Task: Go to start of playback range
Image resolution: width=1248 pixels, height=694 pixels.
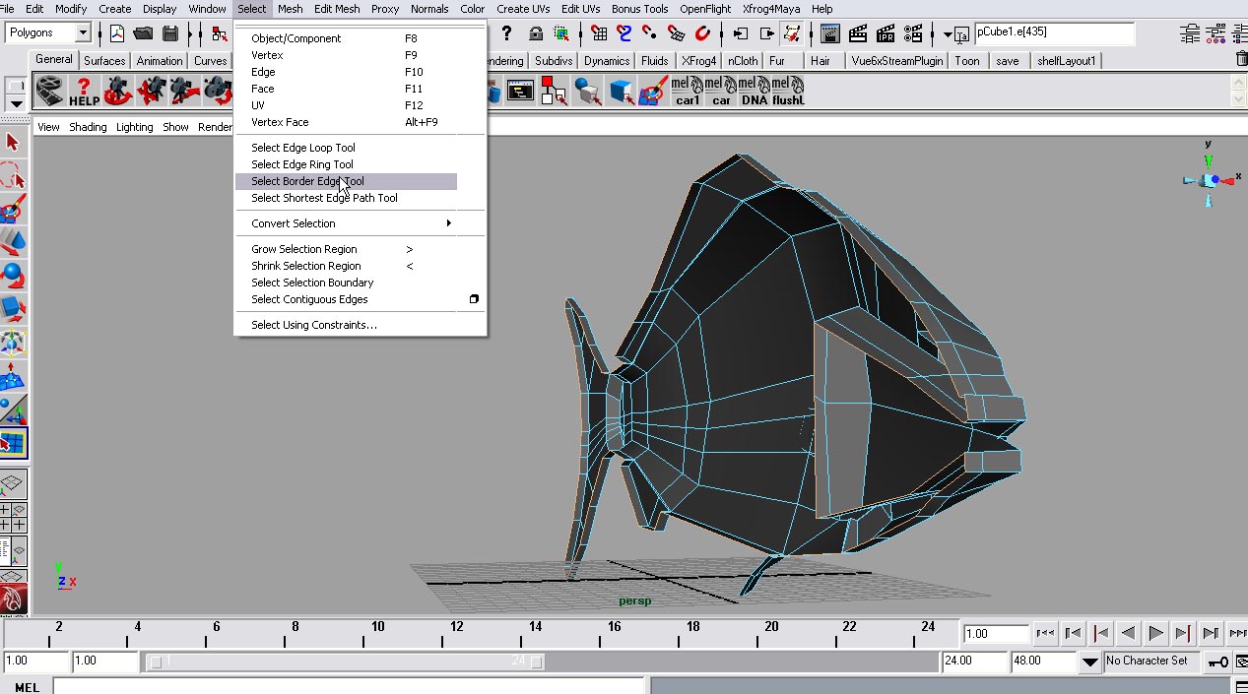Action: point(1046,633)
